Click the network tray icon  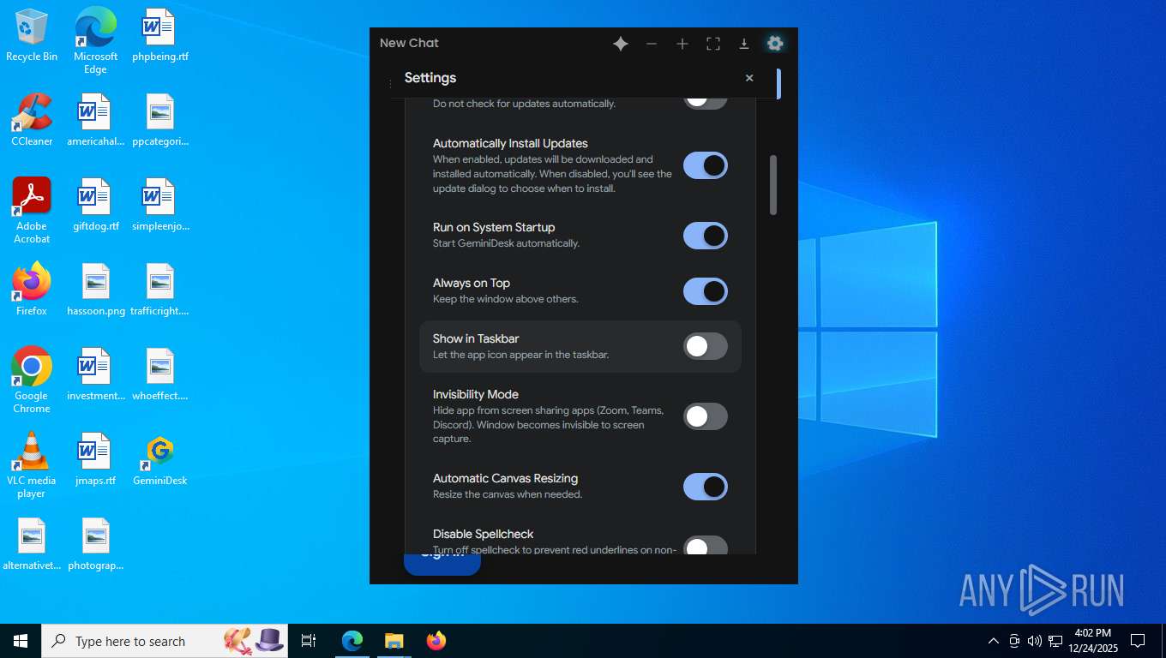click(x=1055, y=641)
